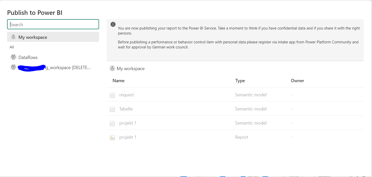Select the workspace ending in [DELETE...
Viewport: 372px width, 177px height.
point(53,68)
